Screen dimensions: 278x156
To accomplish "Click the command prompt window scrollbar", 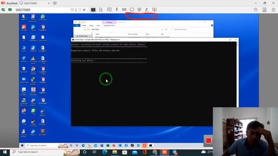I will click(238, 74).
